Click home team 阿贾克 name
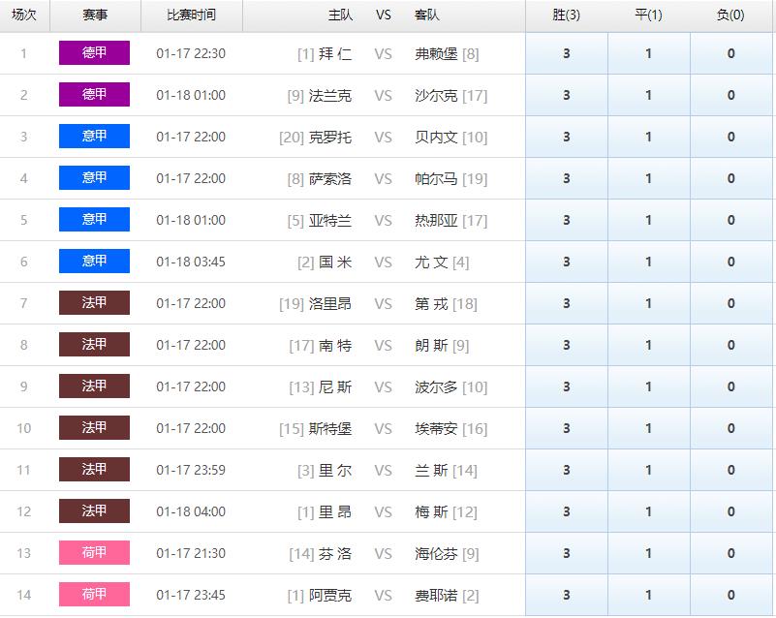Viewport: 776px width, 618px height. pyautogui.click(x=330, y=596)
